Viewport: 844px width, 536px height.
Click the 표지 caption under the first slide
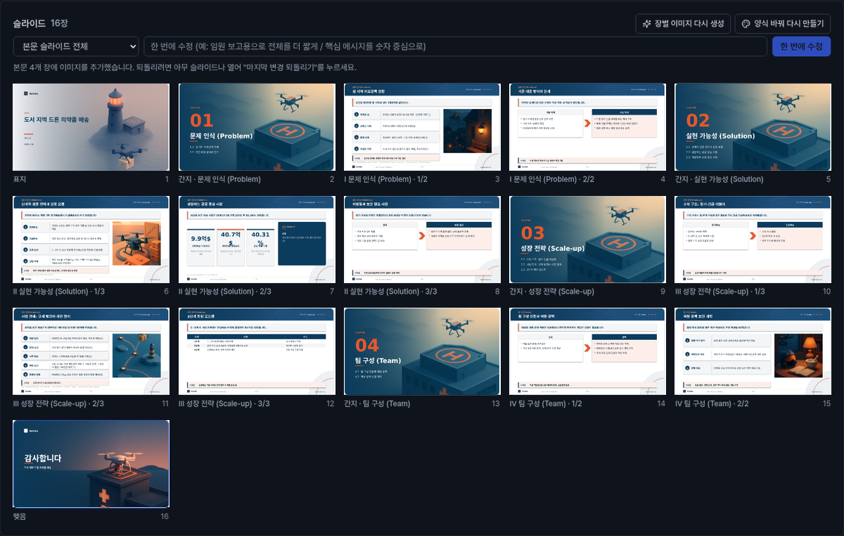click(20, 179)
